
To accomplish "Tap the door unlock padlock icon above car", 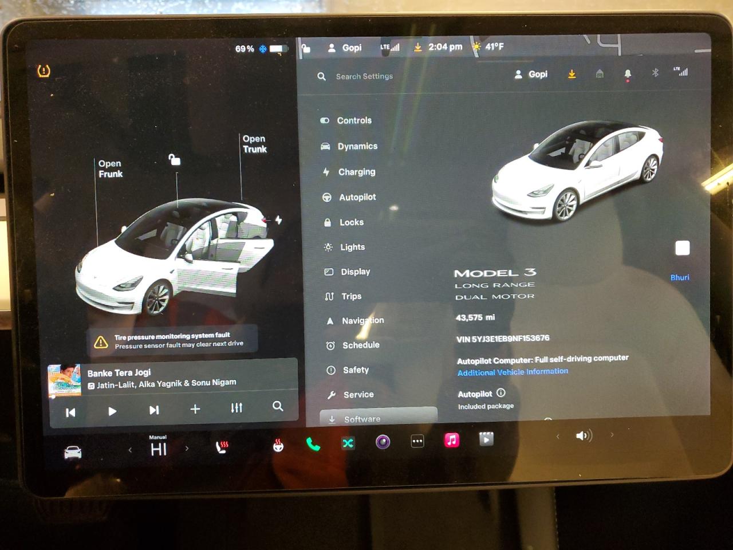I will click(x=175, y=159).
